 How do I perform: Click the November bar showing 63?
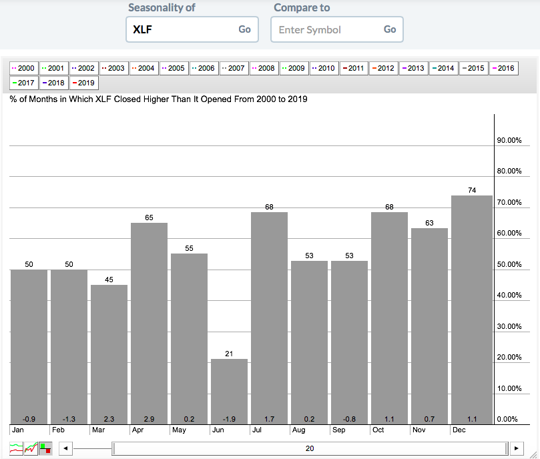pyautogui.click(x=429, y=326)
